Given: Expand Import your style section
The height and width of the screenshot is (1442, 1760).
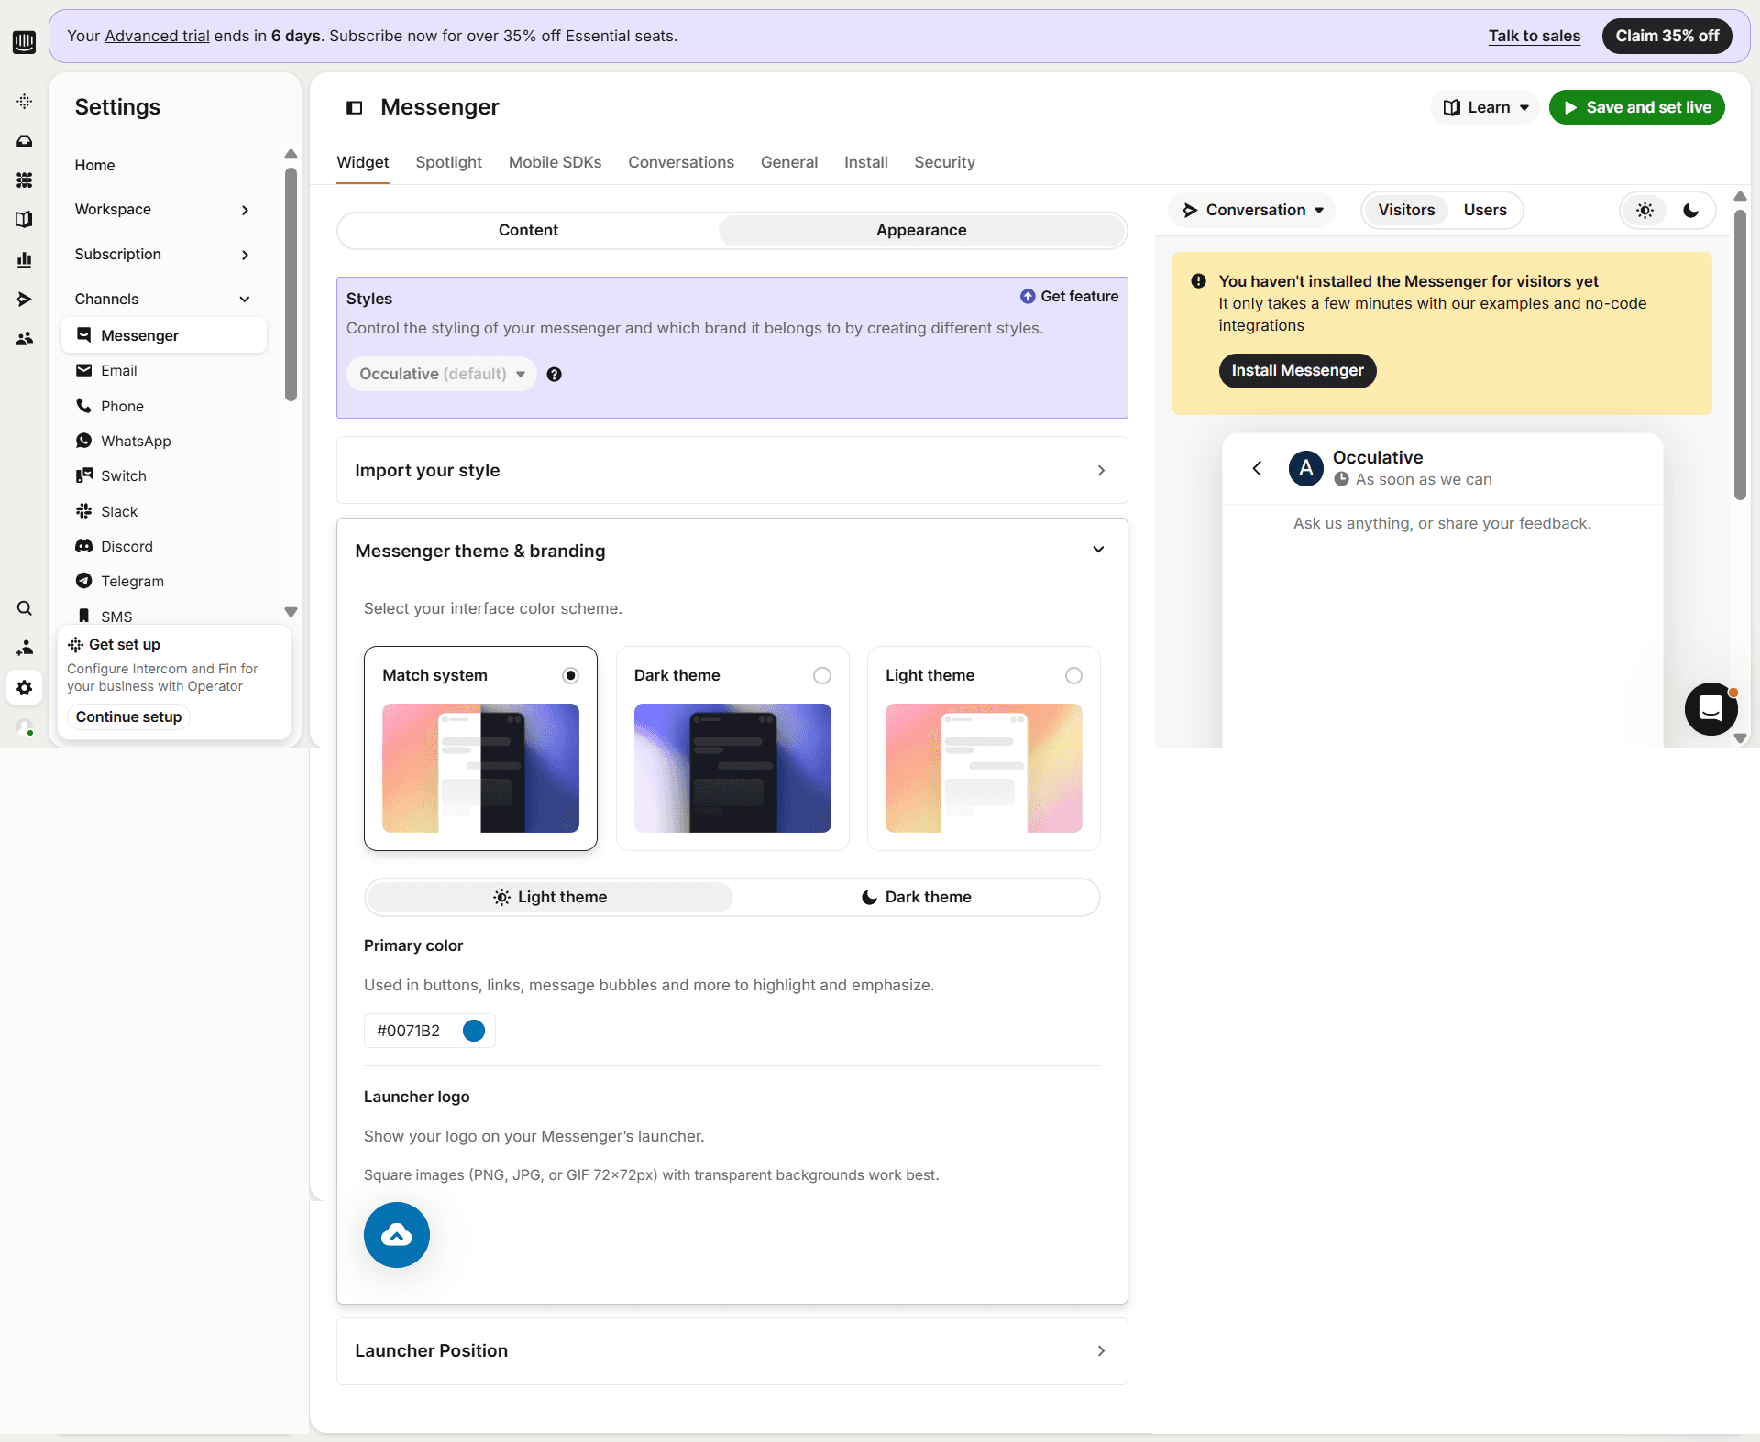Looking at the screenshot, I should pyautogui.click(x=731, y=470).
